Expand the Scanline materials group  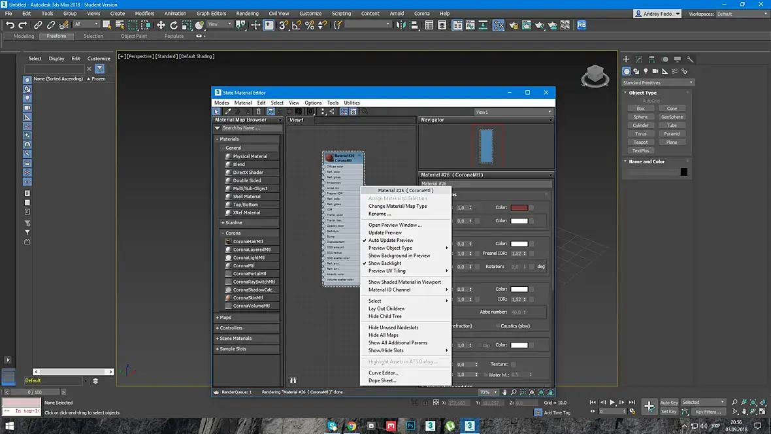(233, 223)
